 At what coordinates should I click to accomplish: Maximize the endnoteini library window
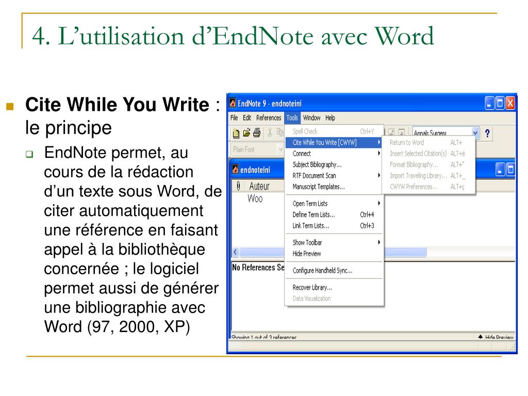tap(510, 170)
